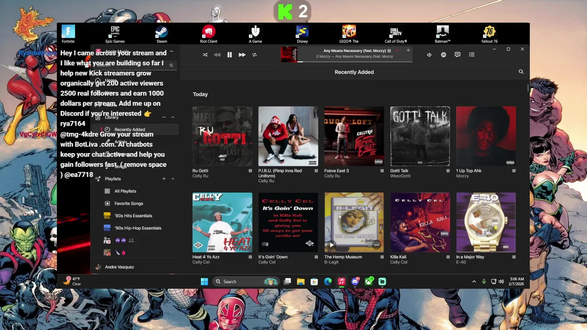Open Microsoft Edge from the taskbar
Screen dimensions: 587x330
click(328, 281)
